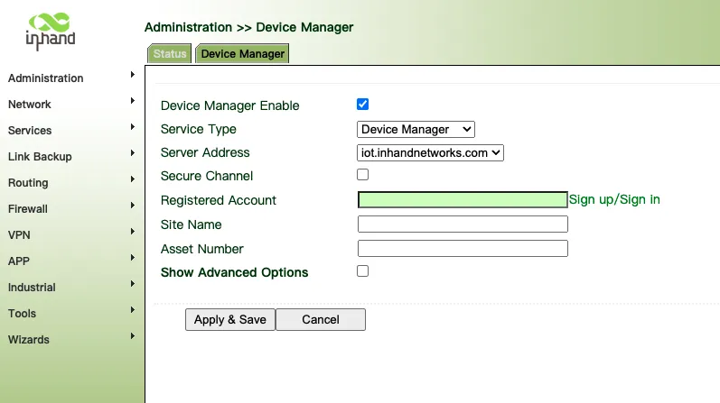This screenshot has height=403, width=720.
Task: Open the APP sidebar menu
Action: 19,261
